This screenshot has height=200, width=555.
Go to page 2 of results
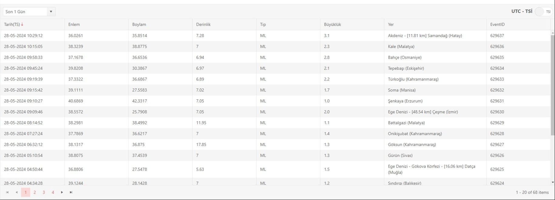tap(35, 192)
